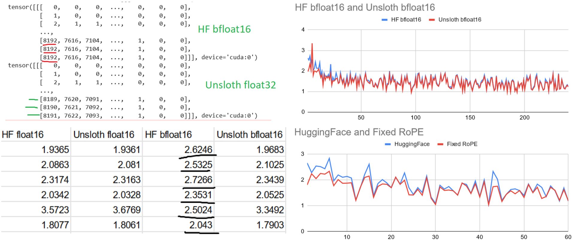Click the tensor value 8191 in last row
The height and width of the screenshot is (244, 575).
coord(50,116)
